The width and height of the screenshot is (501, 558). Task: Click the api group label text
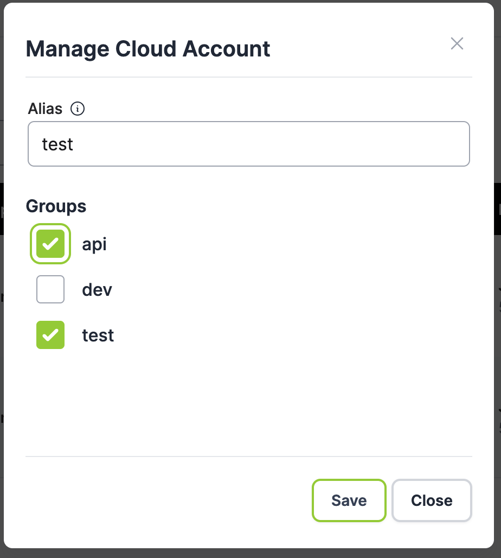[x=94, y=244]
